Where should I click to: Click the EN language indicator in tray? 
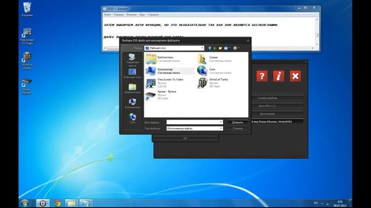point(315,203)
